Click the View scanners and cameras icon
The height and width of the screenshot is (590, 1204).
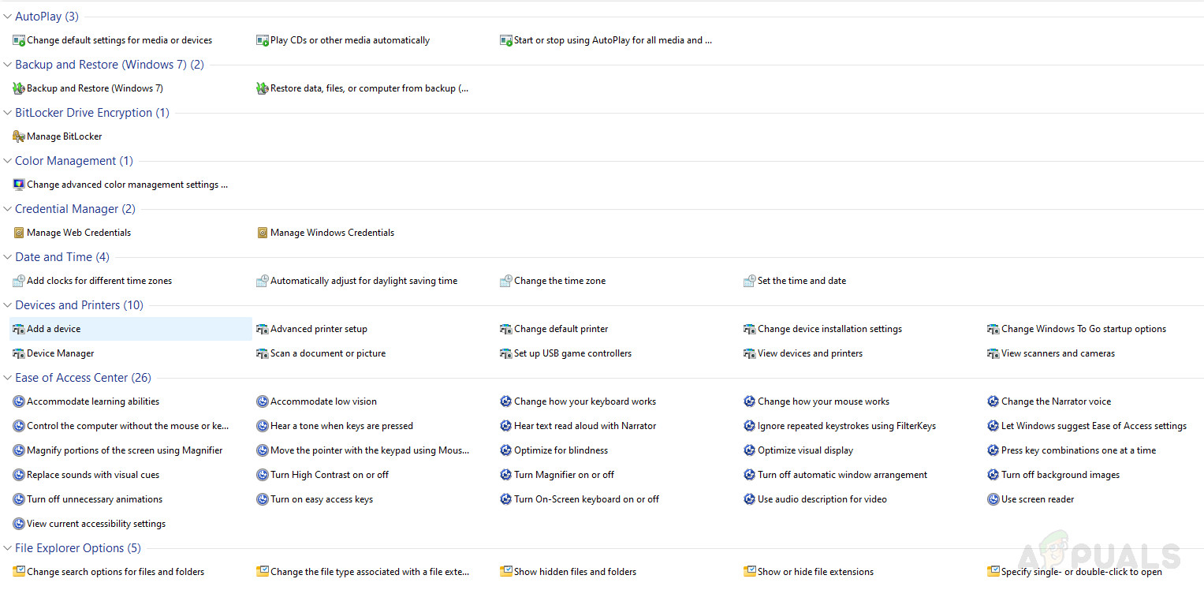(x=993, y=353)
